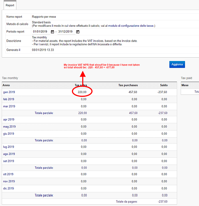Switch to the Report tab

[10, 5]
